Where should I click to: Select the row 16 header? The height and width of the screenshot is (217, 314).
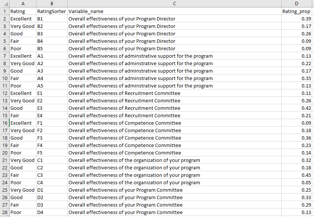tap(4, 123)
